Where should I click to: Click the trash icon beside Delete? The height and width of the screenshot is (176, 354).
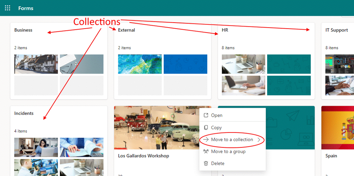pyautogui.click(x=206, y=163)
